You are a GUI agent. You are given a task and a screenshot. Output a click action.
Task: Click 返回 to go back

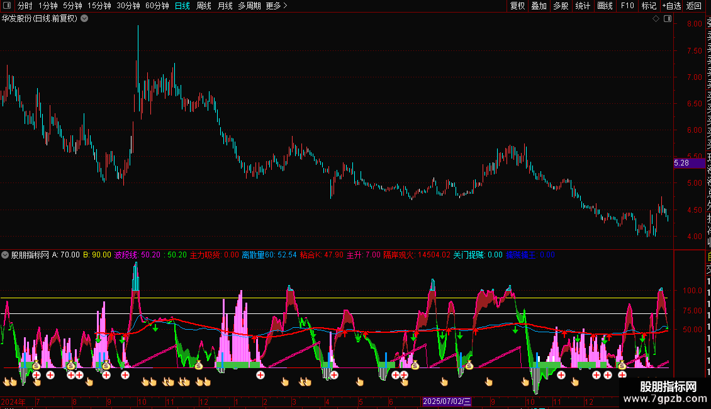694,6
